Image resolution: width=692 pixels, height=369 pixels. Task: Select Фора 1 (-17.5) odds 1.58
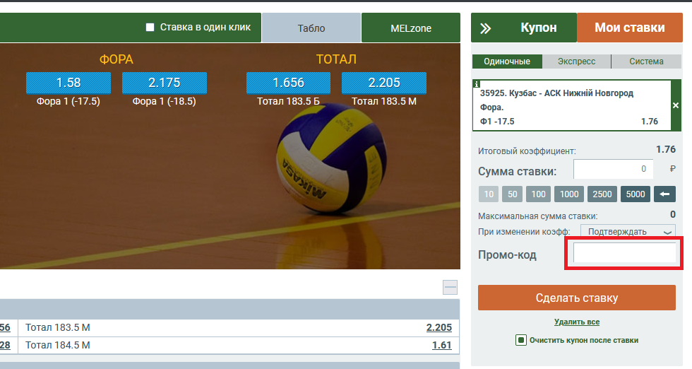68,83
